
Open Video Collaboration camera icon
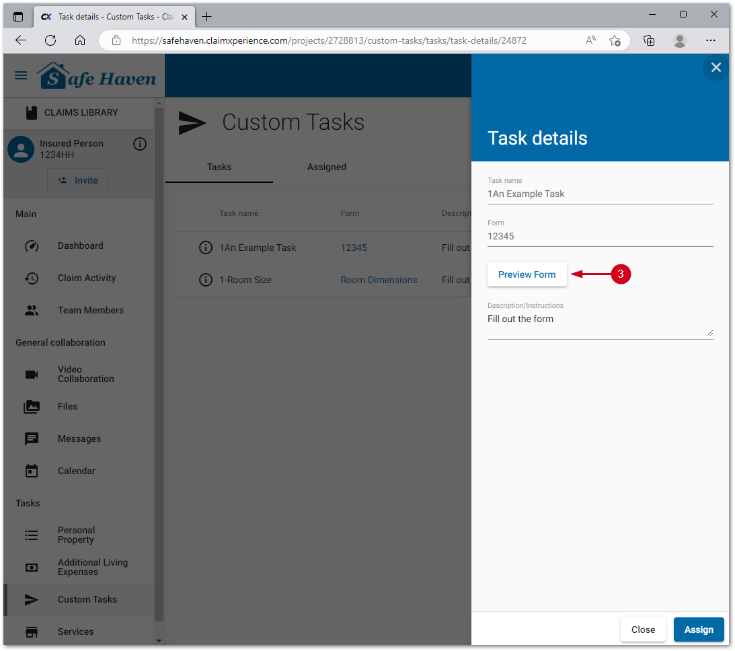(x=32, y=375)
